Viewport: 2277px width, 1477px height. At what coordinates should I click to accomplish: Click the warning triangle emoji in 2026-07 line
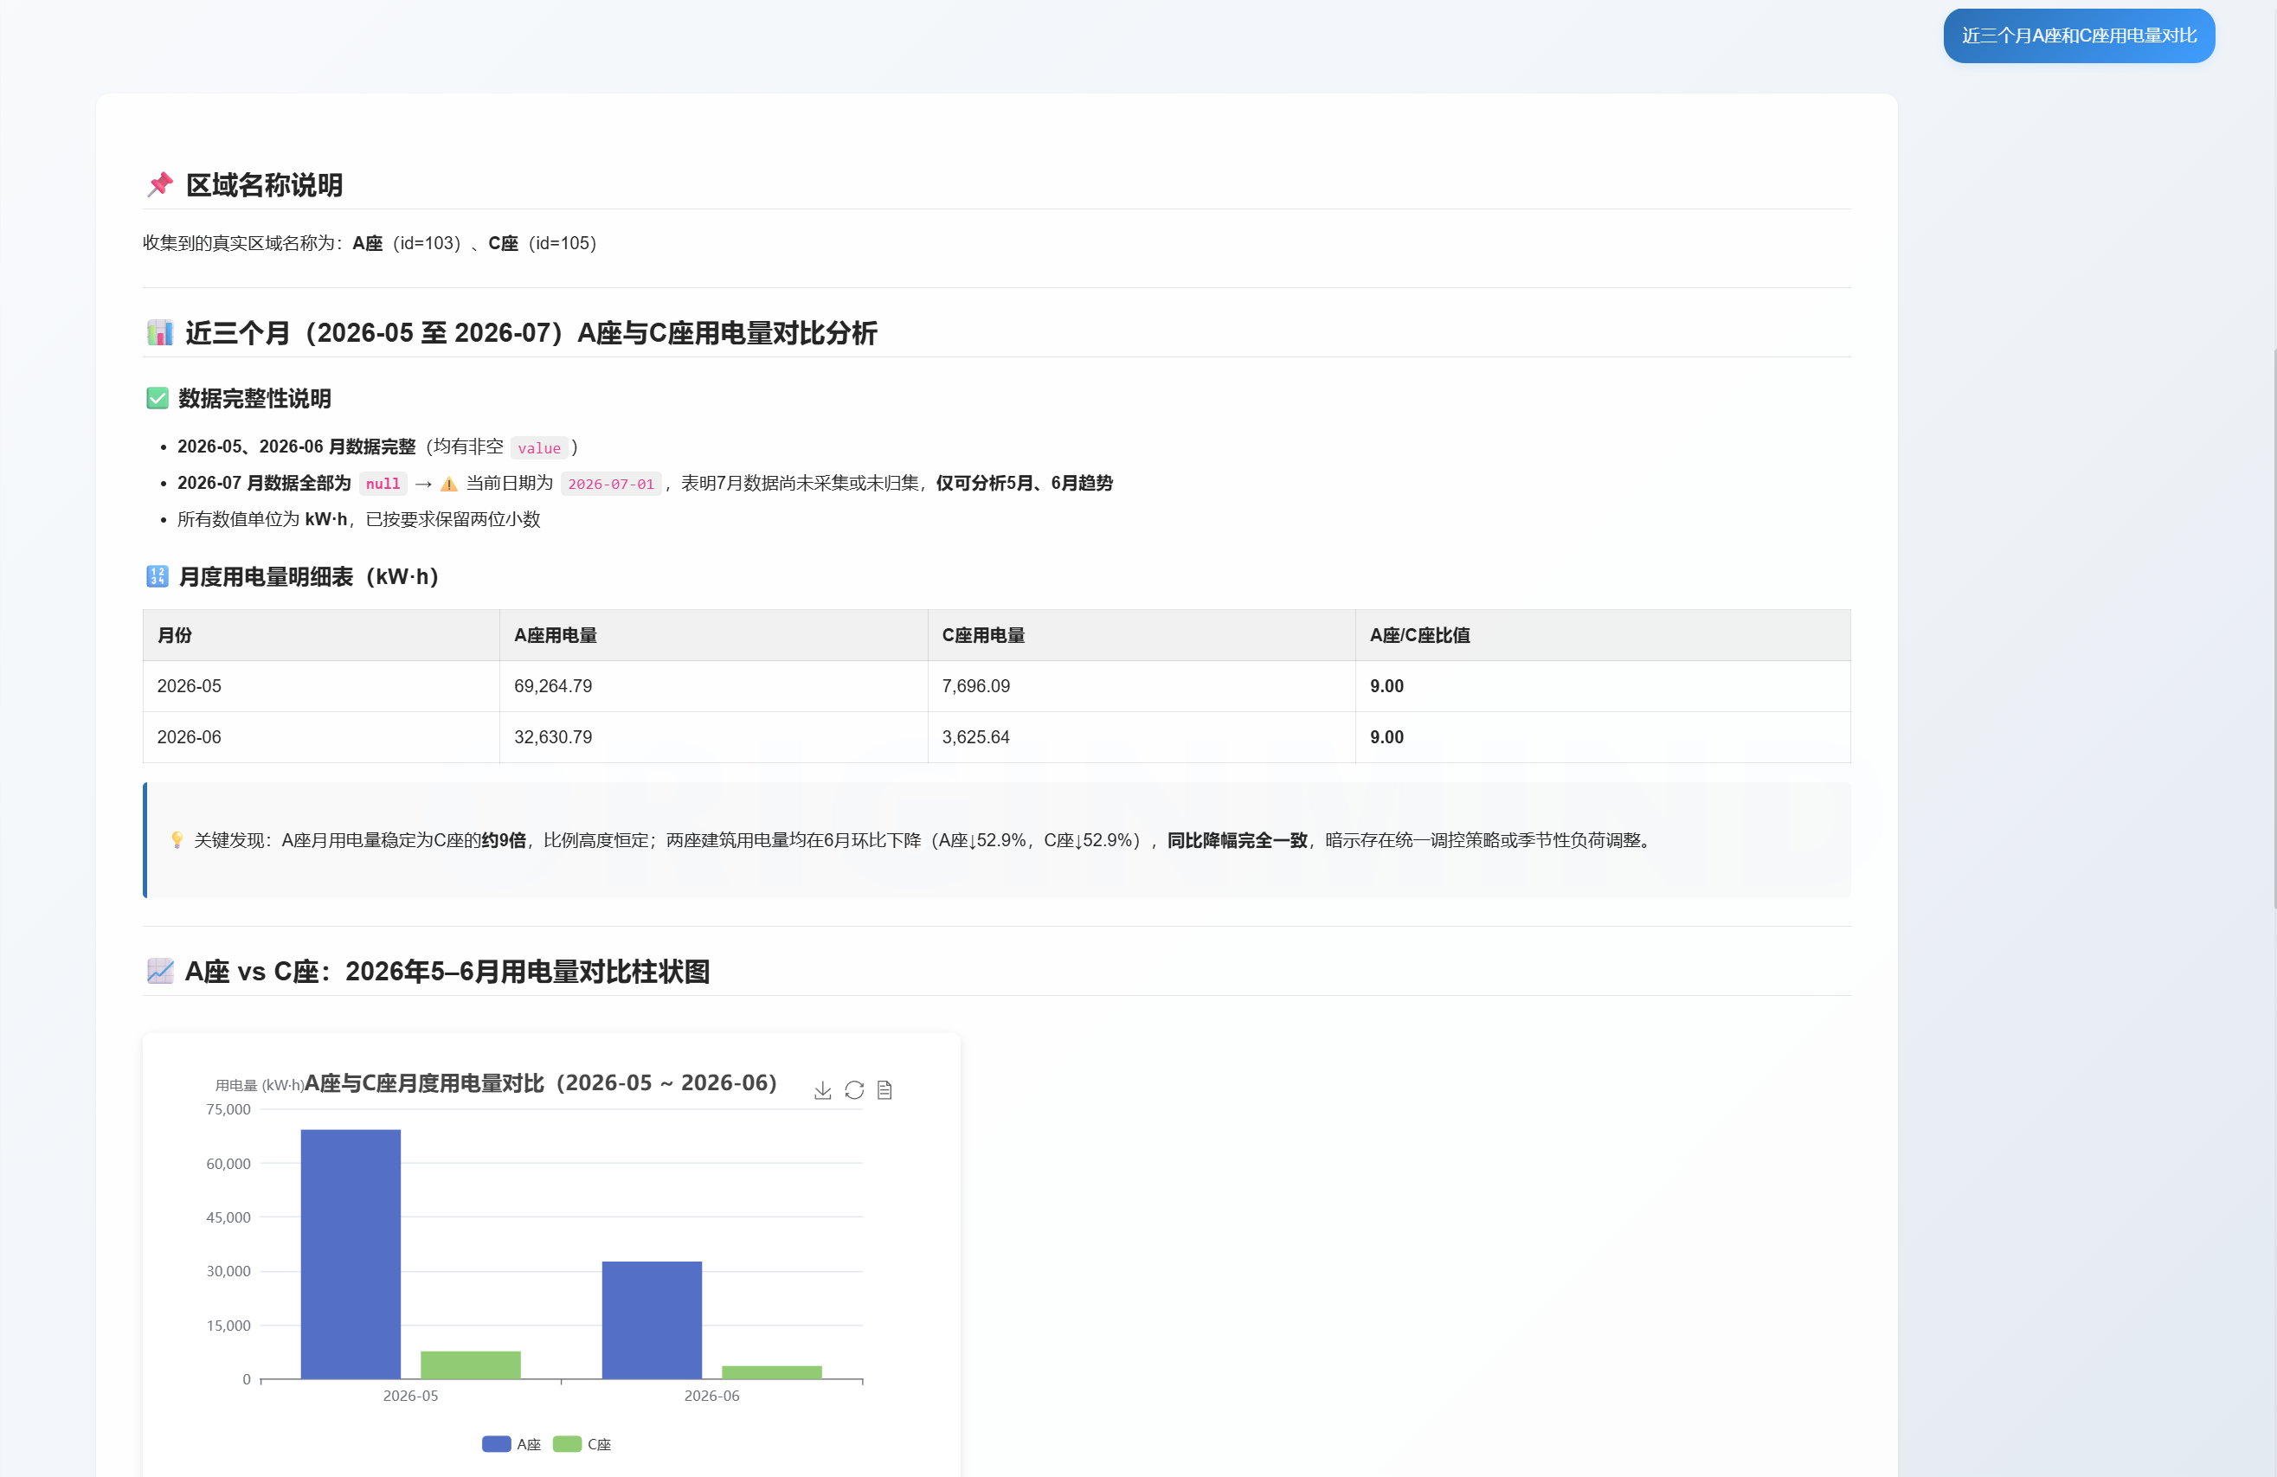[448, 484]
